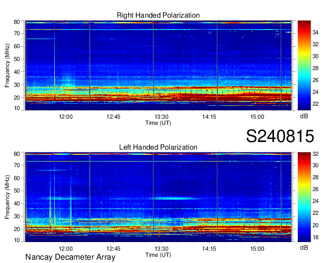Click the 80 MHz tick on top plot
The height and width of the screenshot is (263, 324).
tap(17, 22)
